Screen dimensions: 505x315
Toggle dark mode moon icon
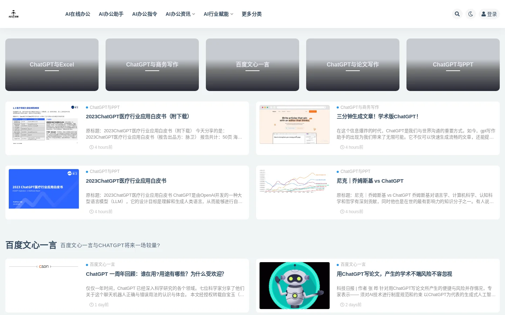coord(471,14)
